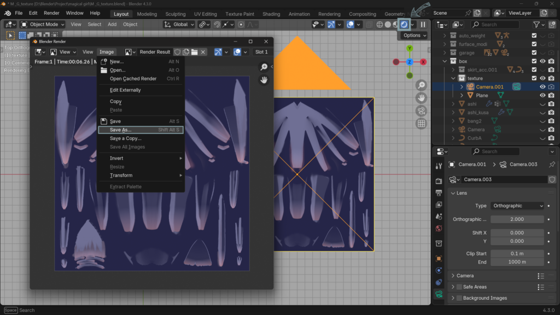
Task: Switch to the UV Editing workspace tab
Action: pos(206,14)
